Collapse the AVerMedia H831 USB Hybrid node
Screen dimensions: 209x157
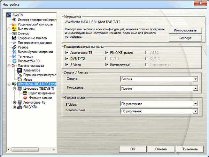pyautogui.click(x=9, y=84)
